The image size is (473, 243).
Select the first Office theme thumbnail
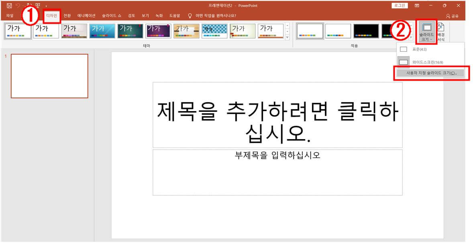(x=17, y=30)
